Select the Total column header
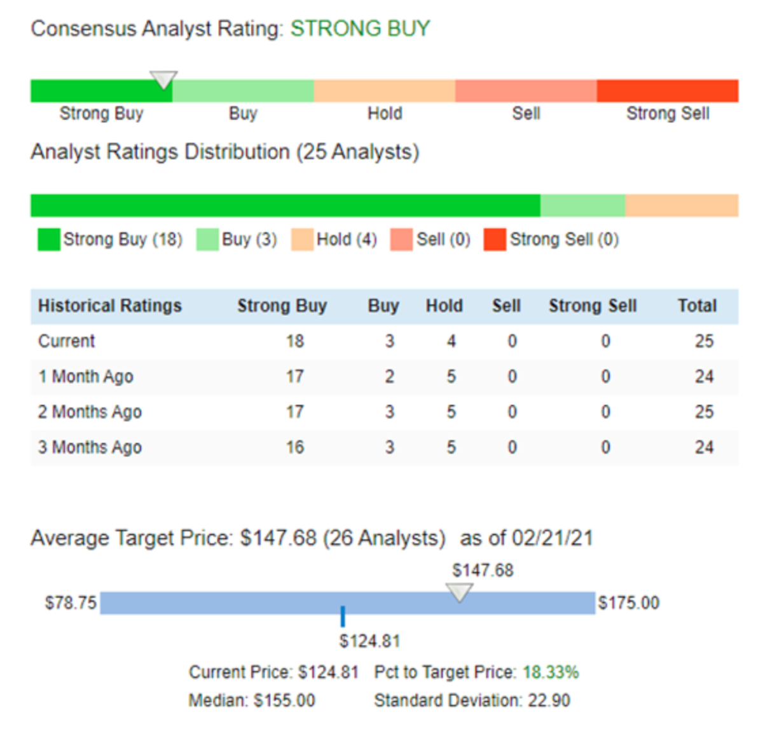 [x=697, y=306]
